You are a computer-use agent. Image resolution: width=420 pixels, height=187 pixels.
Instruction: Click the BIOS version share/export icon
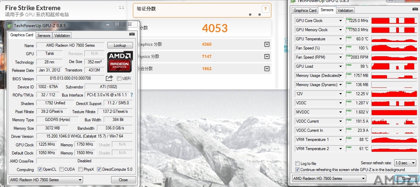click(109, 78)
